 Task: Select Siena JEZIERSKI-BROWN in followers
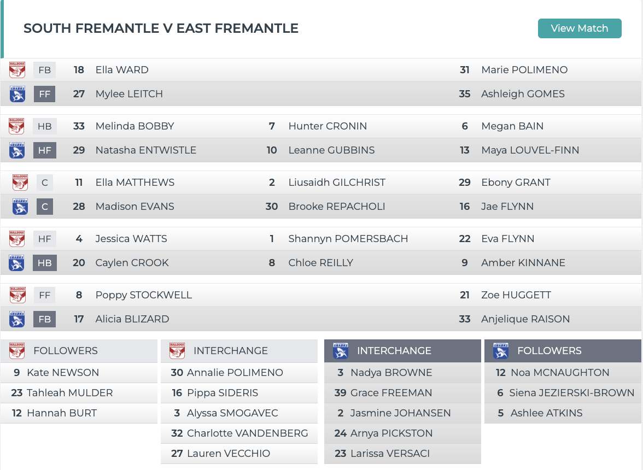pyautogui.click(x=571, y=393)
